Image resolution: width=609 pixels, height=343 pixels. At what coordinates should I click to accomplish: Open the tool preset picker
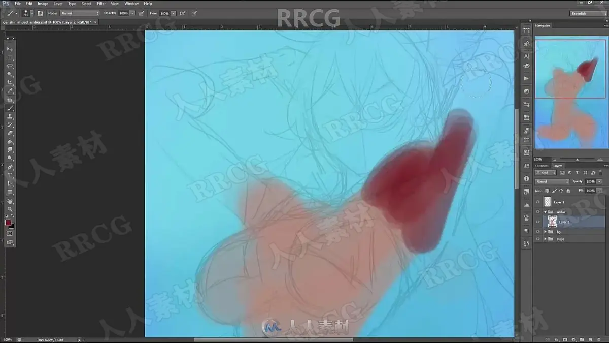click(11, 13)
